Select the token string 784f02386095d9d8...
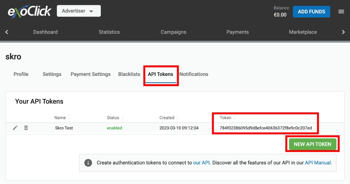 point(266,128)
